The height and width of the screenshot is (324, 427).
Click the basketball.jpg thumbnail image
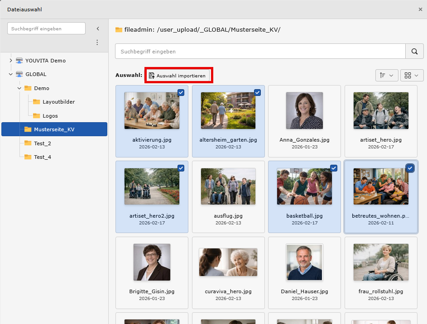point(304,186)
